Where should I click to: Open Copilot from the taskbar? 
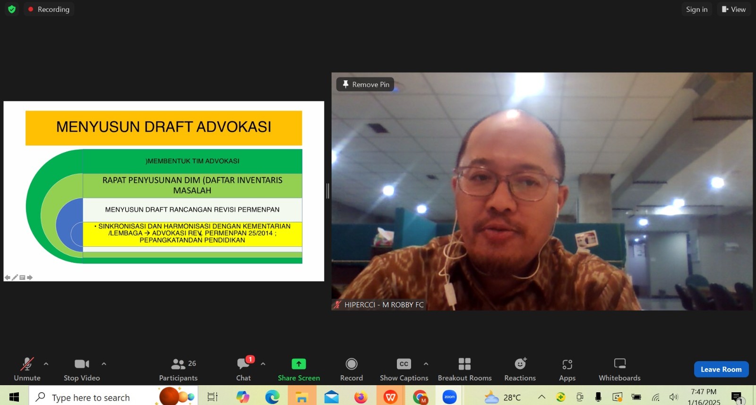243,397
